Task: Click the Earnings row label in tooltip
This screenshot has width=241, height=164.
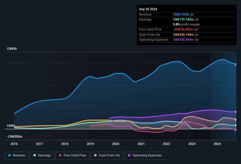Action: [145, 19]
